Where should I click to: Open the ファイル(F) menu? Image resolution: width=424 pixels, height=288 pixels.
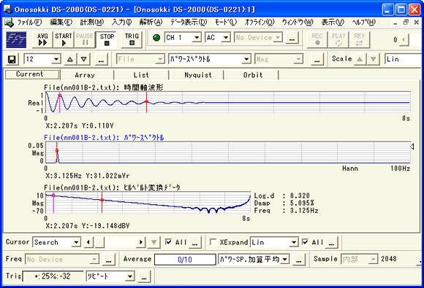(29, 23)
